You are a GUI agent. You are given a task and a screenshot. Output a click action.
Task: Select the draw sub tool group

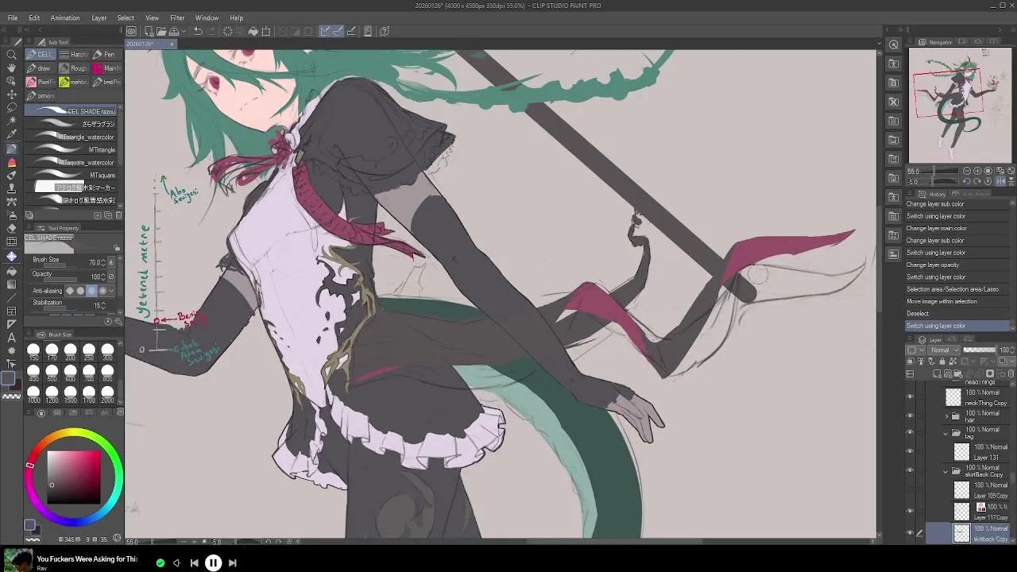[41, 68]
